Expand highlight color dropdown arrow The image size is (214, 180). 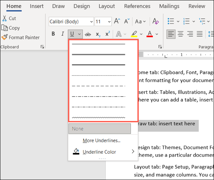coord(141,34)
